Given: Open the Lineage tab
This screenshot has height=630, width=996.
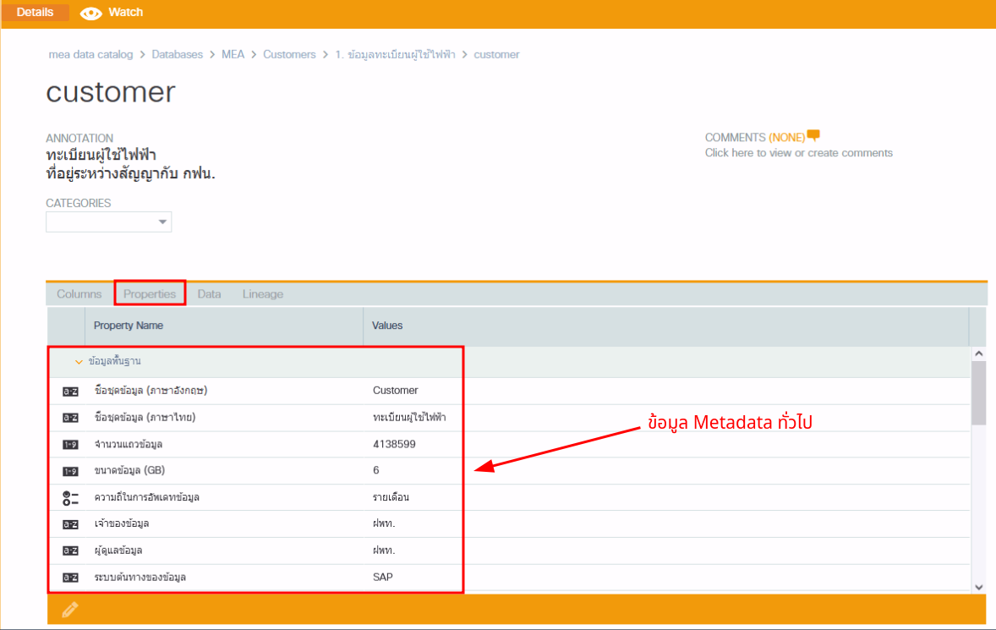Looking at the screenshot, I should 263,294.
